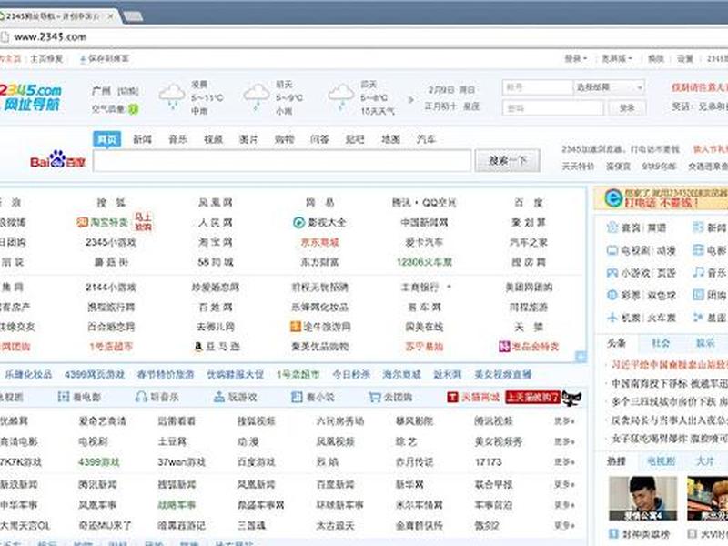
Task: Click the 影视大全 play icon
Action: pos(298,223)
